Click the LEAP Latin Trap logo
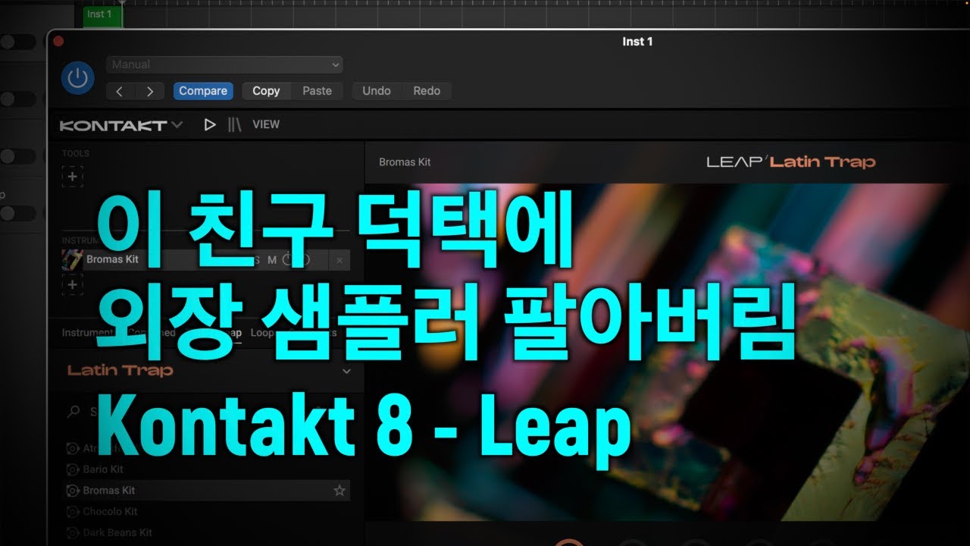The width and height of the screenshot is (970, 546). tap(790, 161)
